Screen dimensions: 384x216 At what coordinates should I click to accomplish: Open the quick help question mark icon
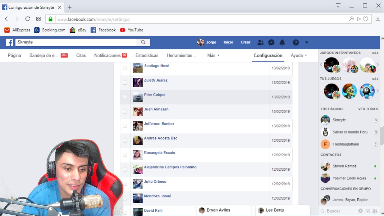[296, 43]
